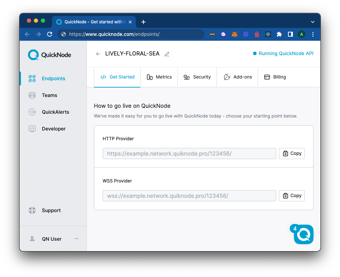340x277 pixels.
Task: Go to Teams section
Action: (49, 95)
